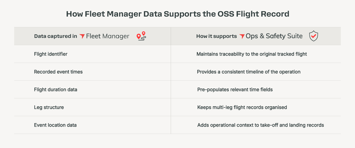Click 'Adds operational context to take-off' text
This screenshot has height=148, width=355.
[237, 125]
